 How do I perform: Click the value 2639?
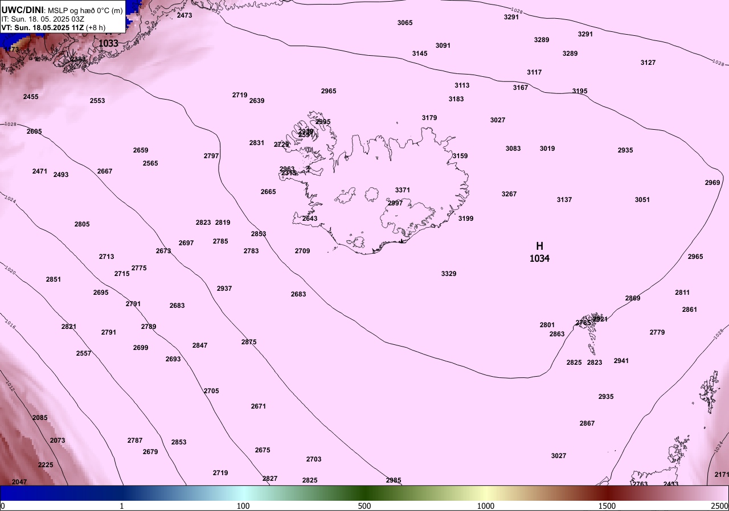pyautogui.click(x=257, y=101)
